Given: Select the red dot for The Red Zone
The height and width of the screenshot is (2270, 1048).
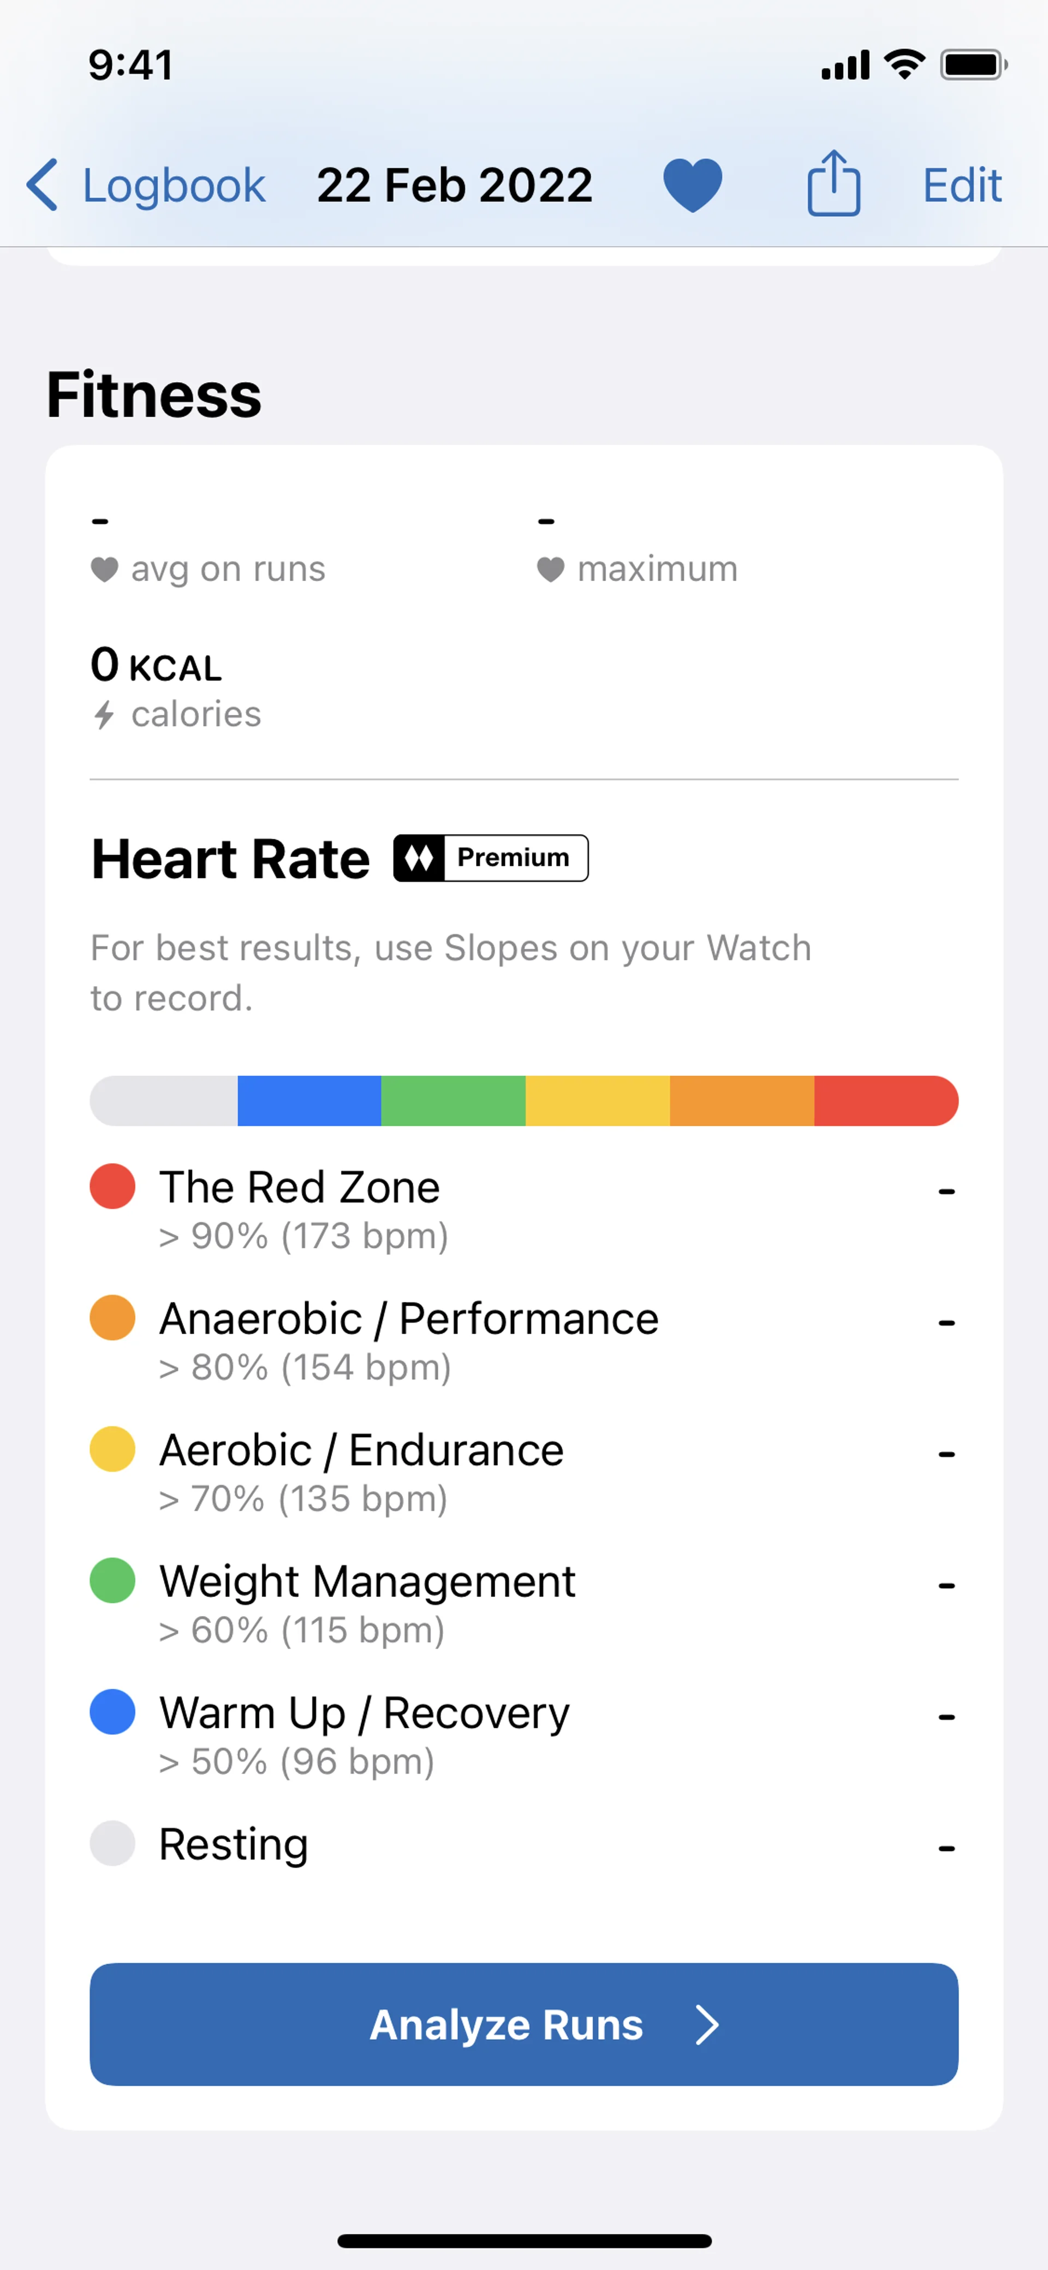Looking at the screenshot, I should 113,1186.
